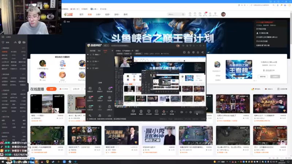Image resolution: width=292 pixels, height=164 pixels.
Task: Click the speaker icon in companion bar
Action: pos(172,112)
